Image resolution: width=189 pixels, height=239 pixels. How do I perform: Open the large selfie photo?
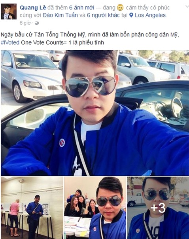click(x=95, y=113)
